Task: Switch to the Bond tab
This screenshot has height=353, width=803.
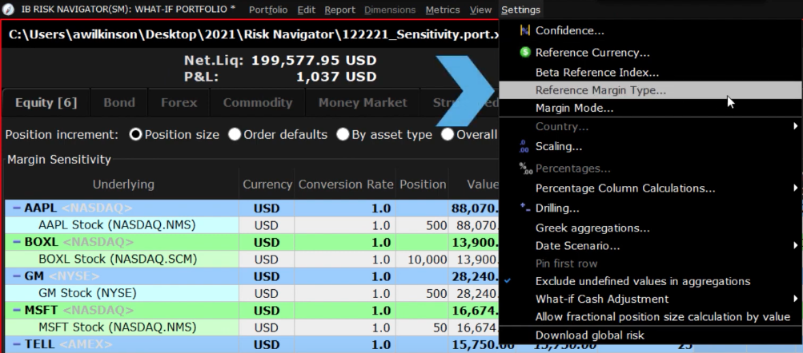Action: click(118, 103)
